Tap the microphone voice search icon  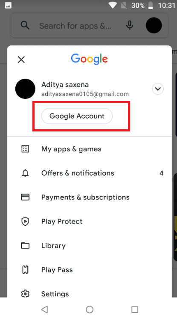130,25
